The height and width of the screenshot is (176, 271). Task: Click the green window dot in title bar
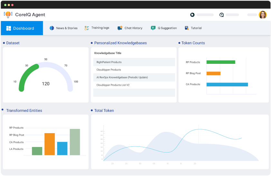pos(5,5)
